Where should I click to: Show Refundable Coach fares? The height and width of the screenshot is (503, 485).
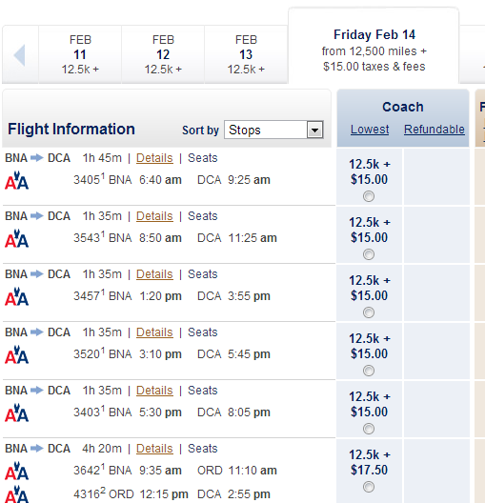click(434, 130)
